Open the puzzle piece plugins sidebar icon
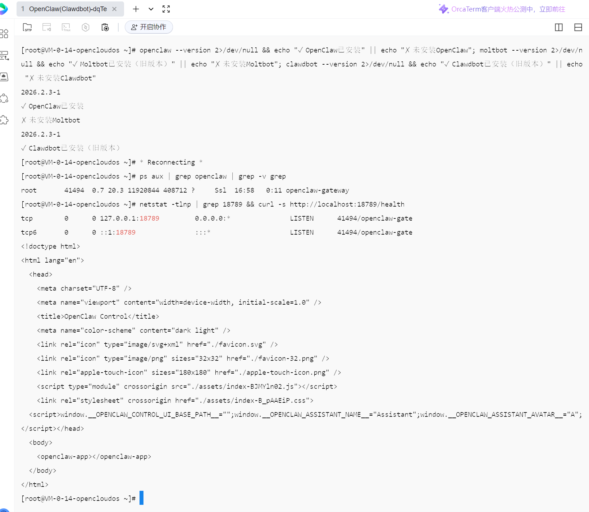Image resolution: width=589 pixels, height=512 pixels. click(x=4, y=120)
